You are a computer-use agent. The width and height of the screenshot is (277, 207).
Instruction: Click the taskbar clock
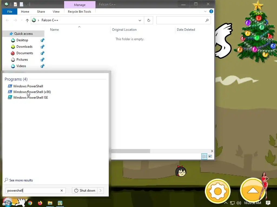tap(252, 203)
